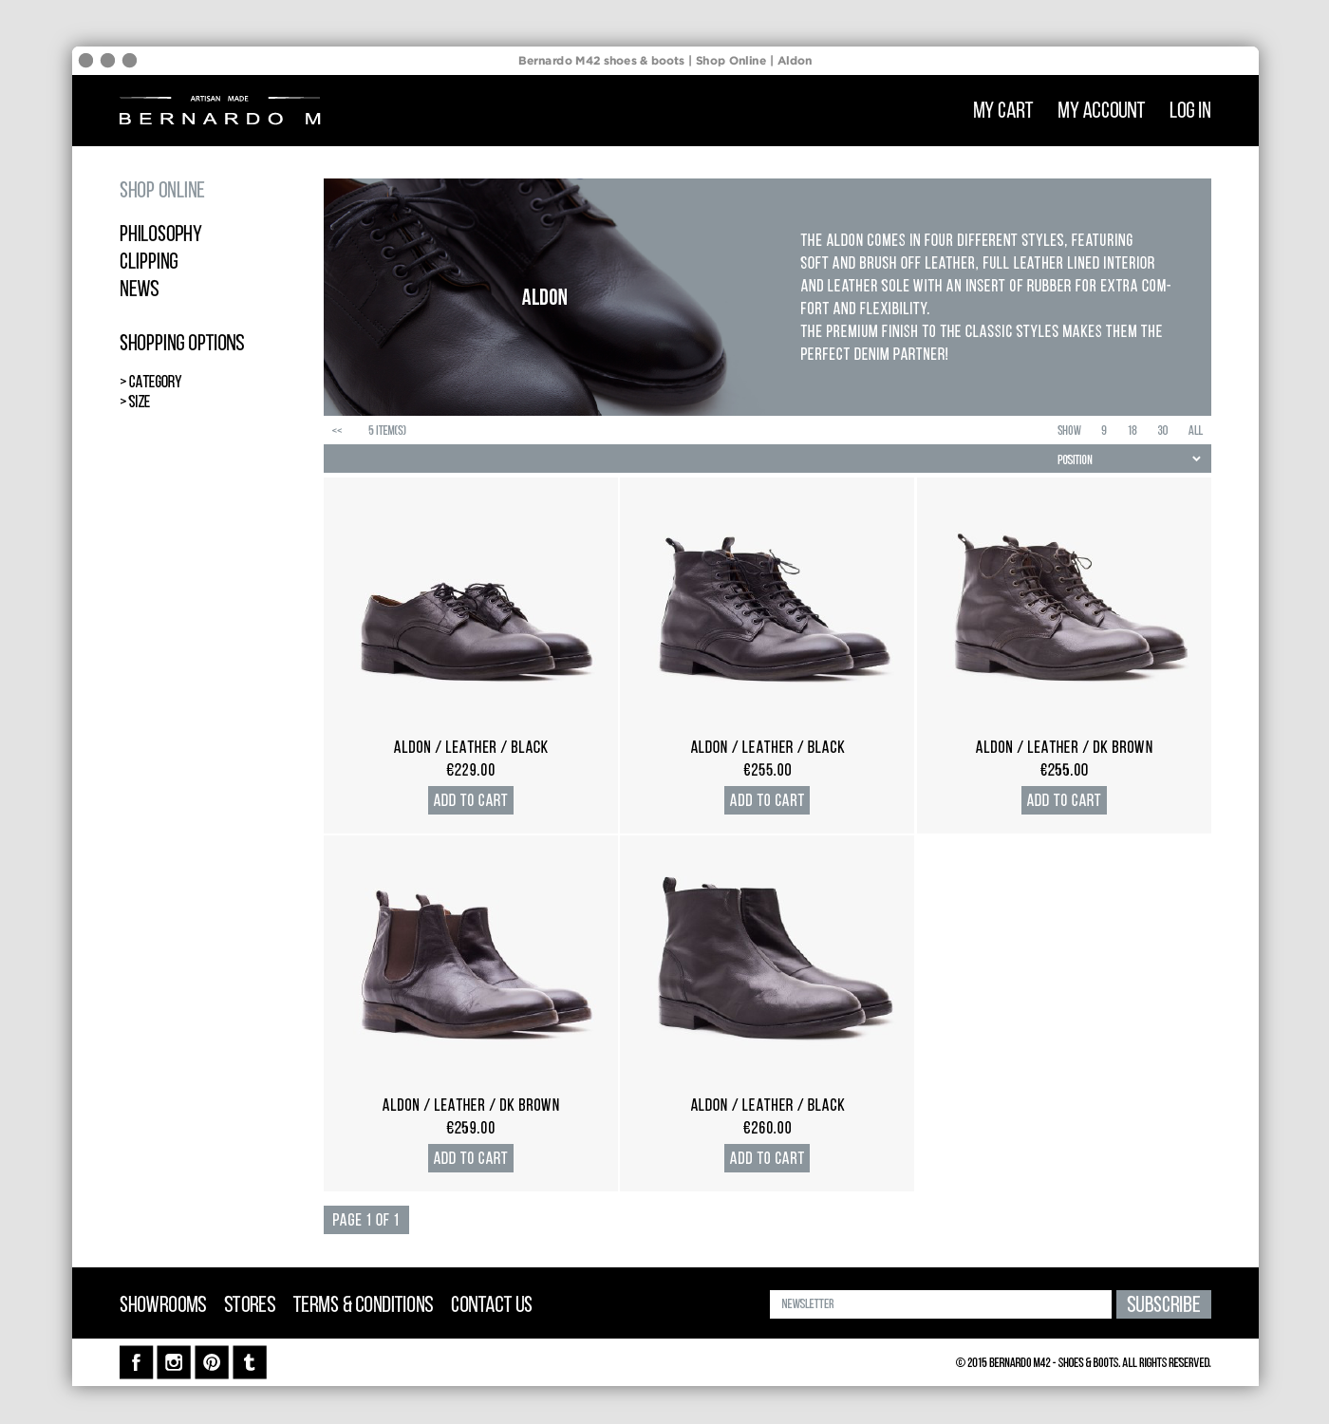This screenshot has height=1424, width=1329.
Task: Open the Instagram social icon
Action: (x=174, y=1362)
